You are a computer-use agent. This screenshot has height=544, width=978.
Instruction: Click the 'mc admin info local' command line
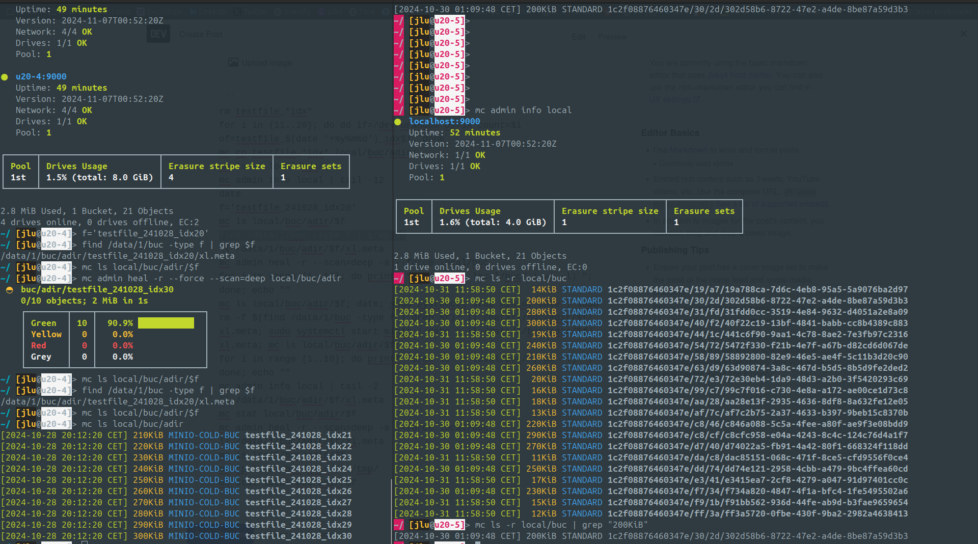pos(523,110)
